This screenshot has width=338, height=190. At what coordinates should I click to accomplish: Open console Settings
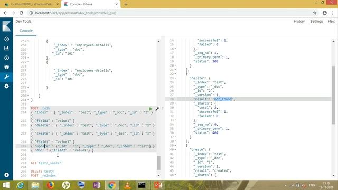(316, 21)
